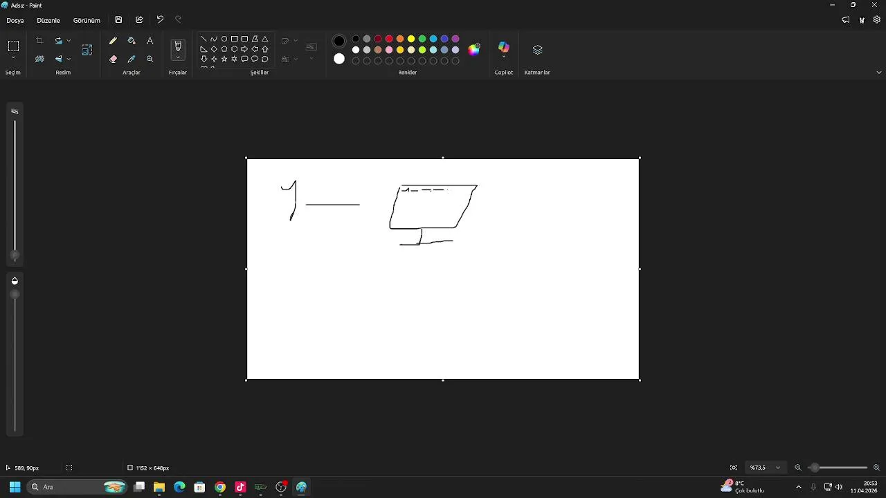Collapse the ribbon with the chevron

(879, 72)
